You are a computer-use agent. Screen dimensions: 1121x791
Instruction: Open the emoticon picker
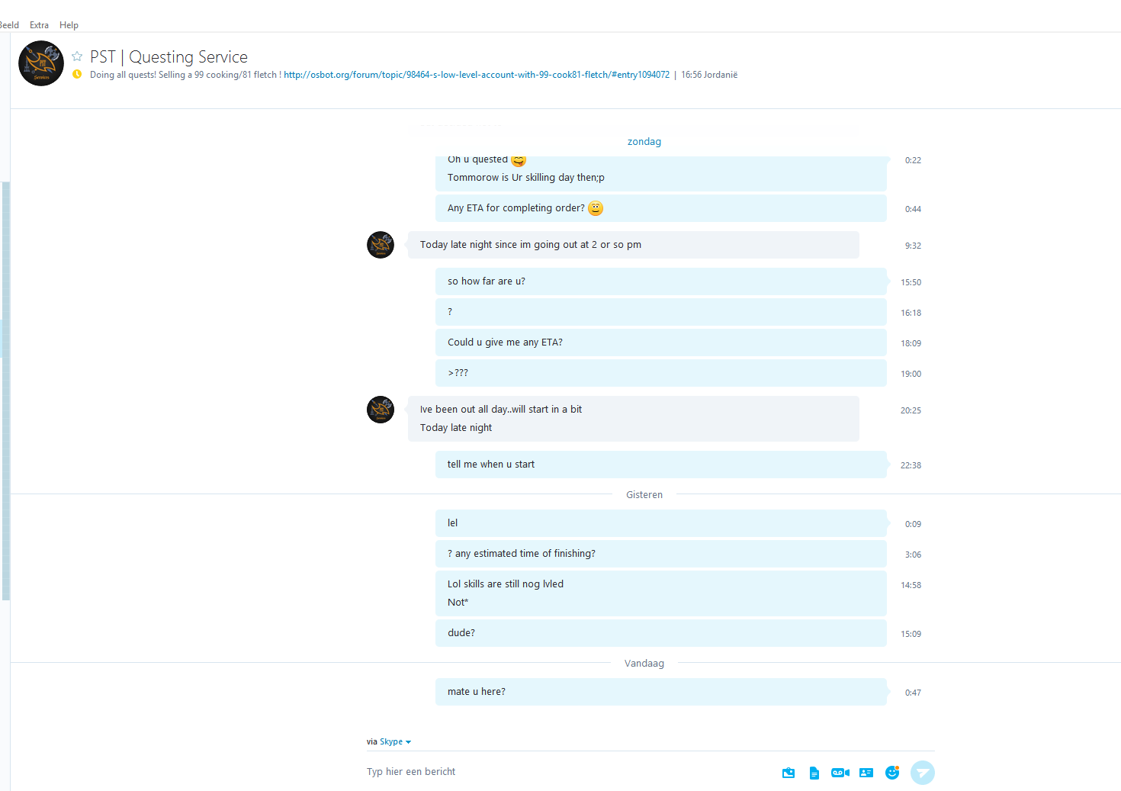coord(892,773)
